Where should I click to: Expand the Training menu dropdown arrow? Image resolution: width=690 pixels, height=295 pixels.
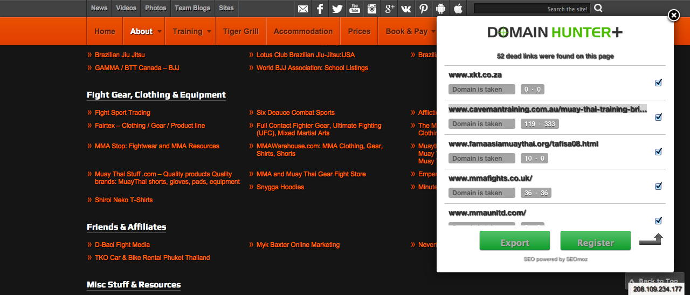(x=209, y=32)
